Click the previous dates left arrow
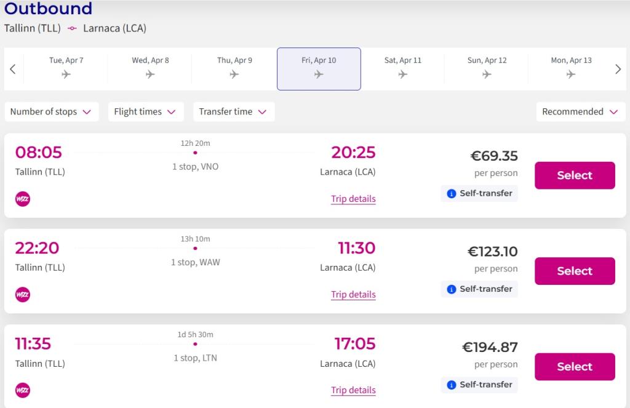The width and height of the screenshot is (630, 408). click(x=12, y=69)
